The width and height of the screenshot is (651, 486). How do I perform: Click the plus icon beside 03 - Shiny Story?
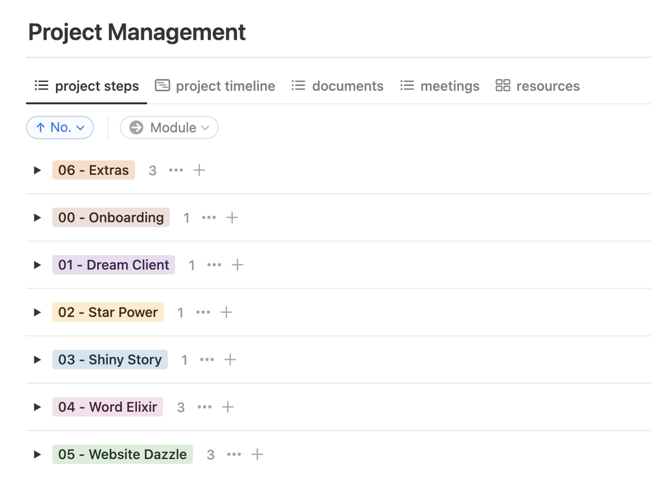point(230,360)
